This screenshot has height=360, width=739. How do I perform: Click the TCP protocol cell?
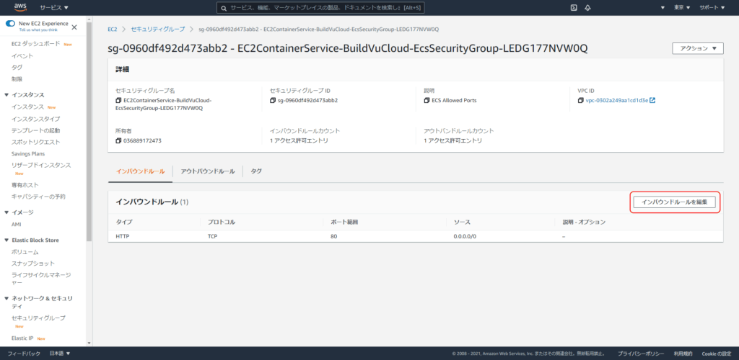pos(212,236)
